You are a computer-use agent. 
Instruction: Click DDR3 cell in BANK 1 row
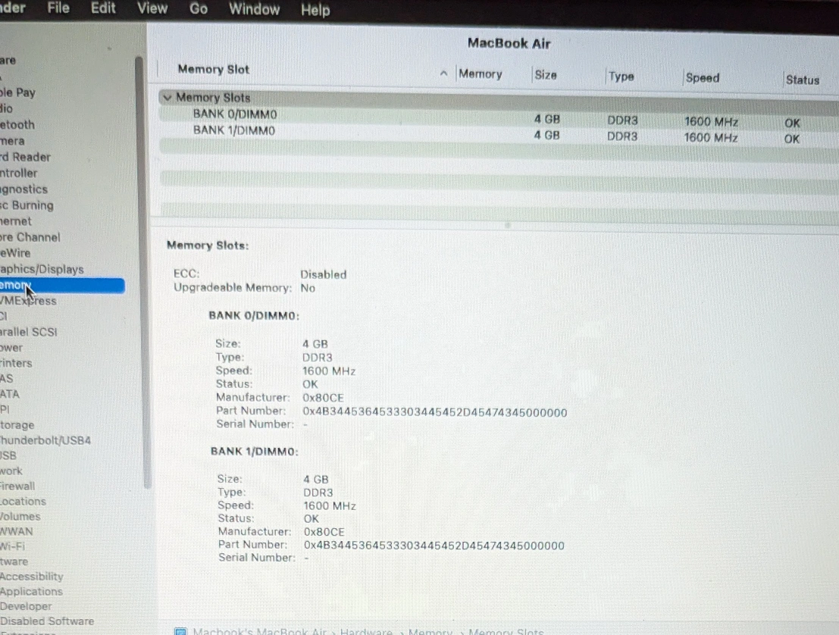coord(622,136)
